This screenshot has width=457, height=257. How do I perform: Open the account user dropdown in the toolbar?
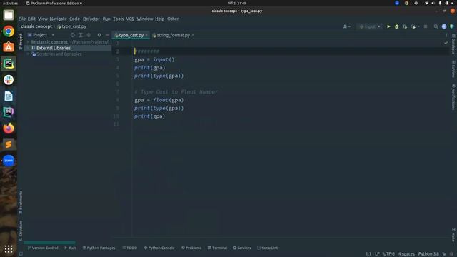[346, 26]
